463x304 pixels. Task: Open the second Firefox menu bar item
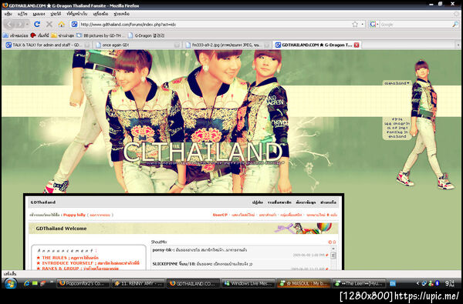(x=22, y=14)
